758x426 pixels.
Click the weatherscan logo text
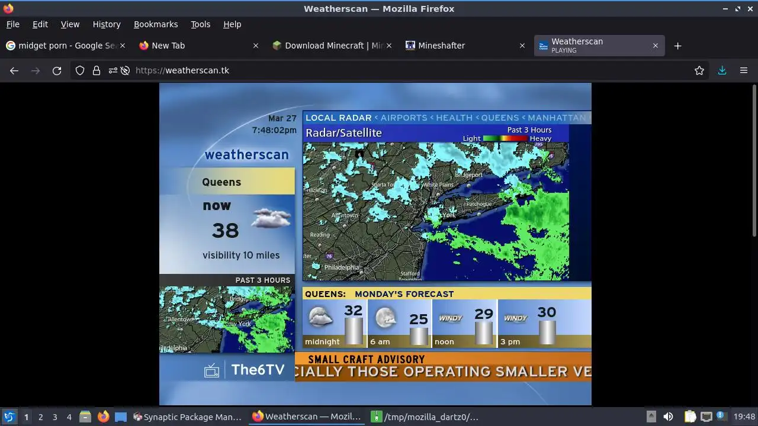pyautogui.click(x=246, y=155)
